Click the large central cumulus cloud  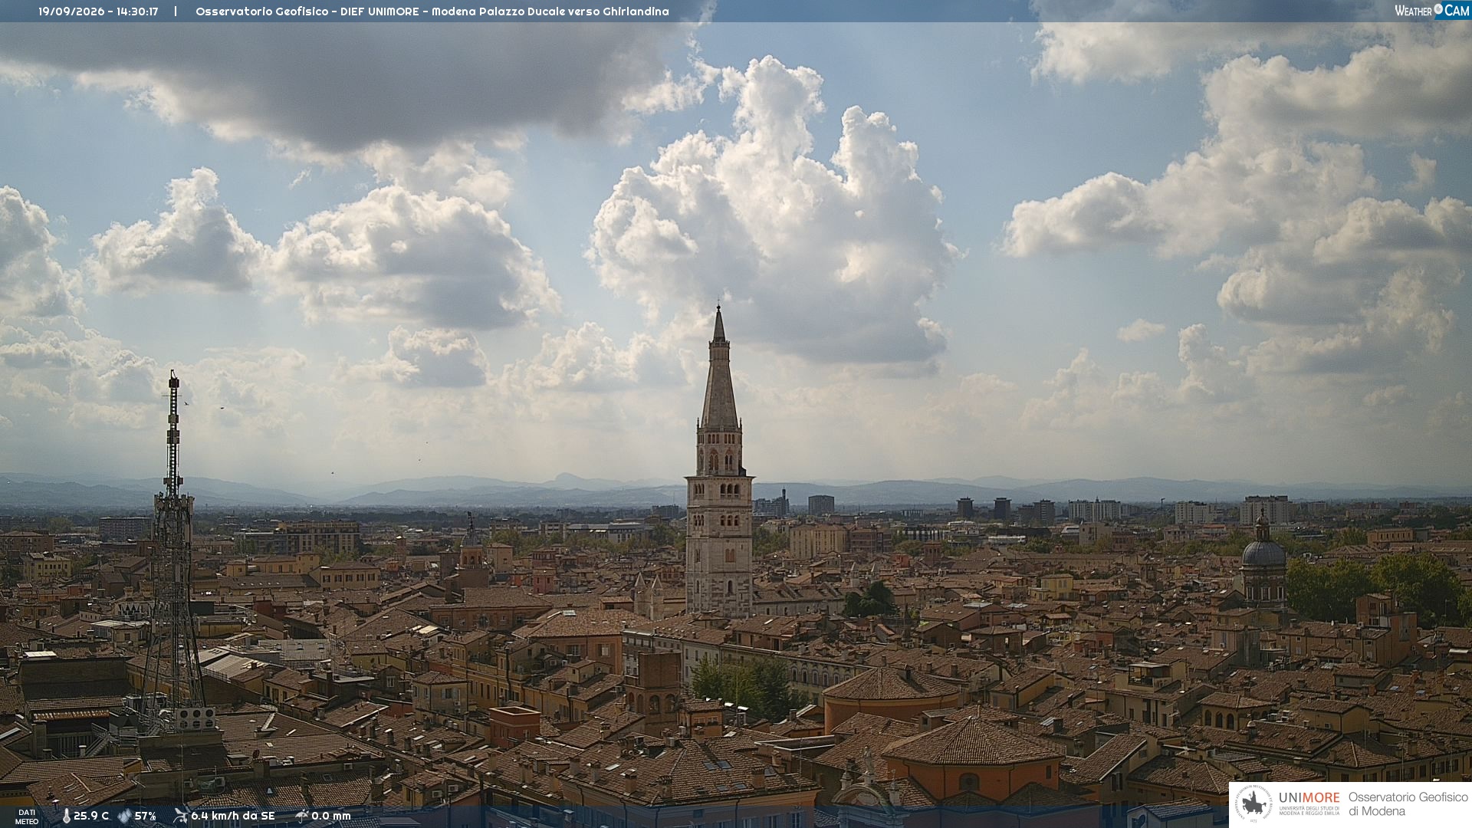tap(774, 222)
